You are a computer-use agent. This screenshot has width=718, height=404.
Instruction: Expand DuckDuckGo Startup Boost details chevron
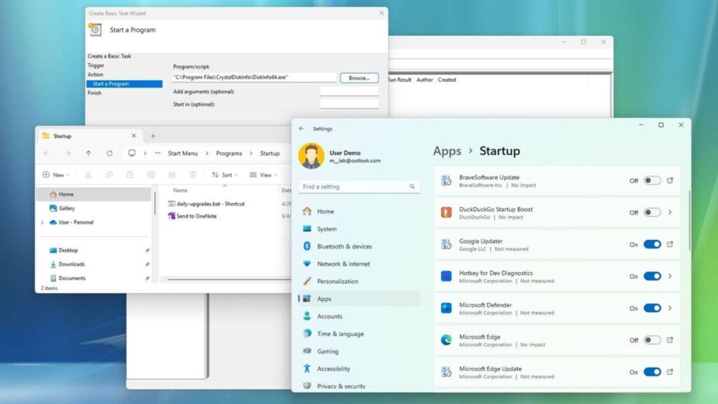[x=670, y=213]
